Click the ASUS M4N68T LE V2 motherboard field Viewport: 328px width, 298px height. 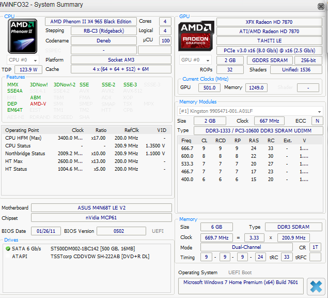point(101,208)
